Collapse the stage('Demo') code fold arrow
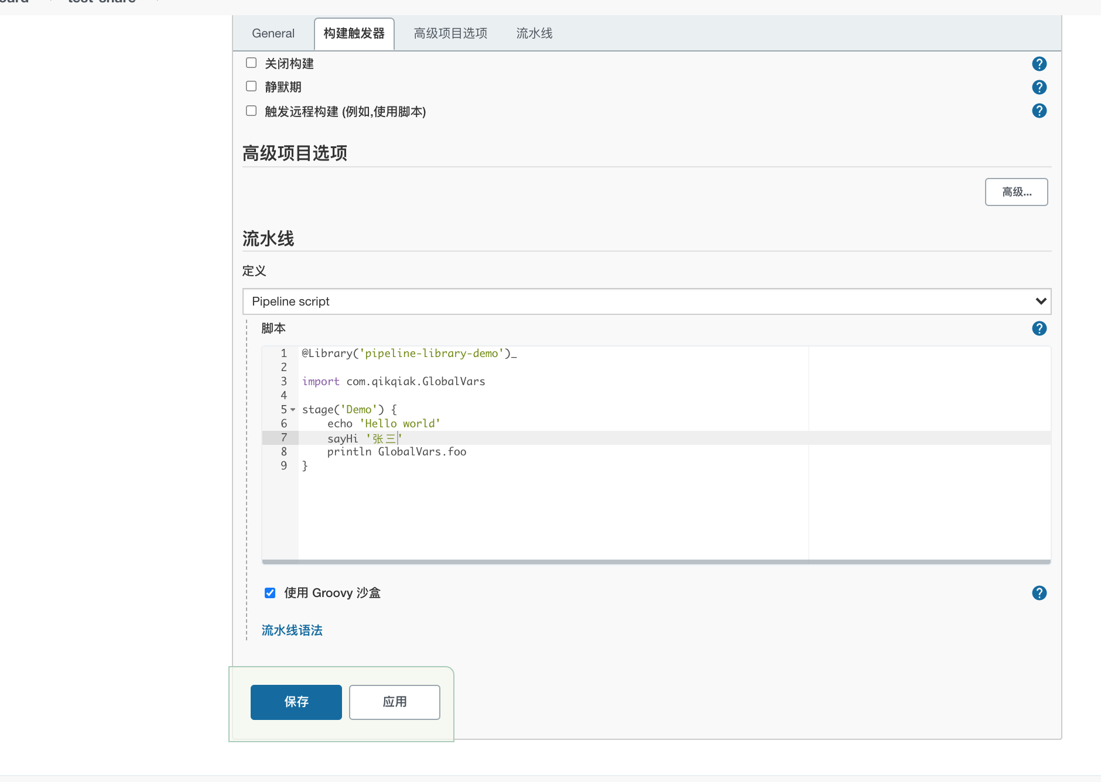The height and width of the screenshot is (782, 1101). [x=293, y=410]
